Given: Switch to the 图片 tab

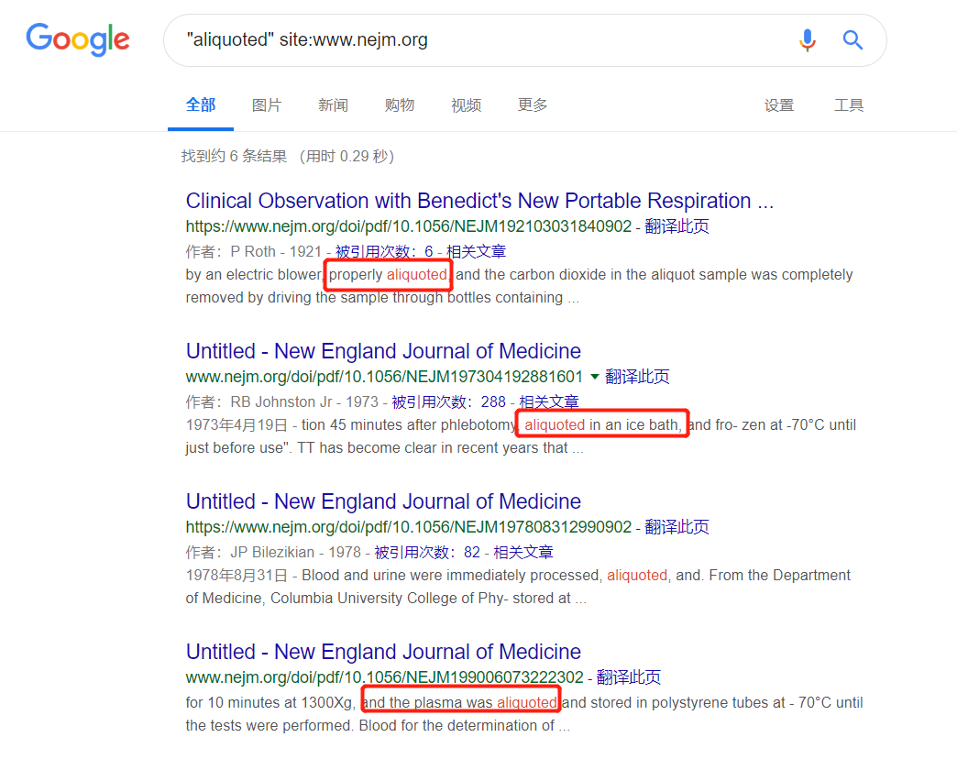Looking at the screenshot, I should 267,104.
